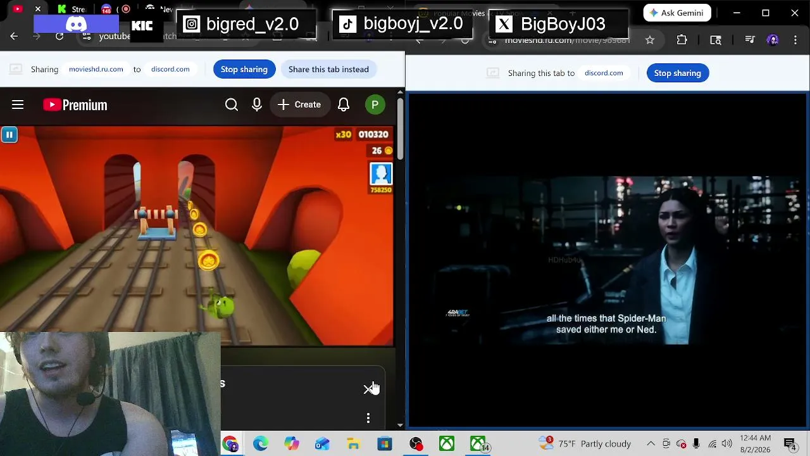Open Xbox app with 14 badge
This screenshot has width=810, height=456.
(x=478, y=444)
